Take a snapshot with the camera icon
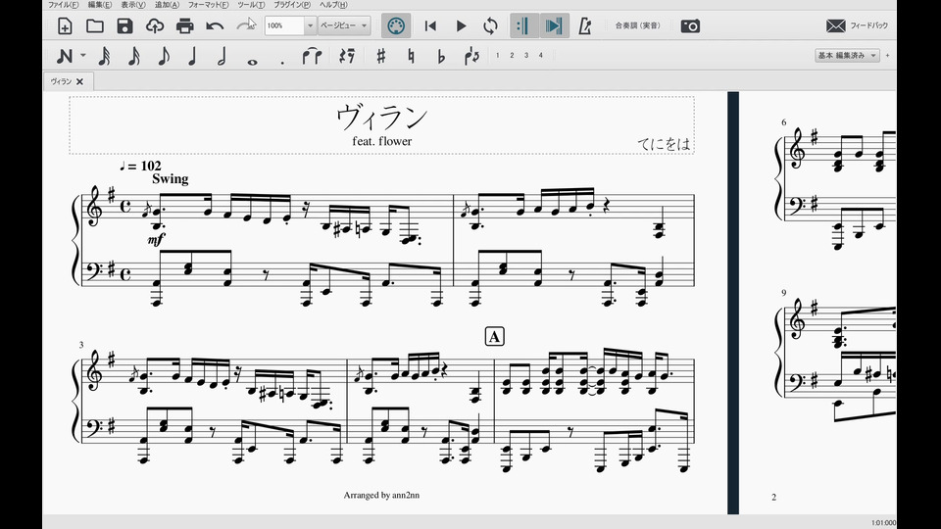This screenshot has width=941, height=529. (690, 25)
